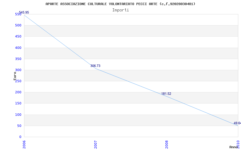Click the 150 y-axis tick value

(x=18, y=103)
